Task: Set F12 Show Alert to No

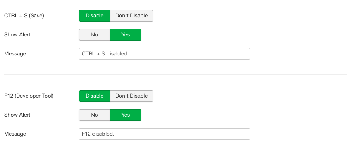Action: click(95, 115)
